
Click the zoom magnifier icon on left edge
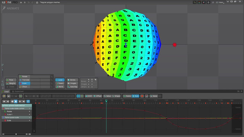3,81
